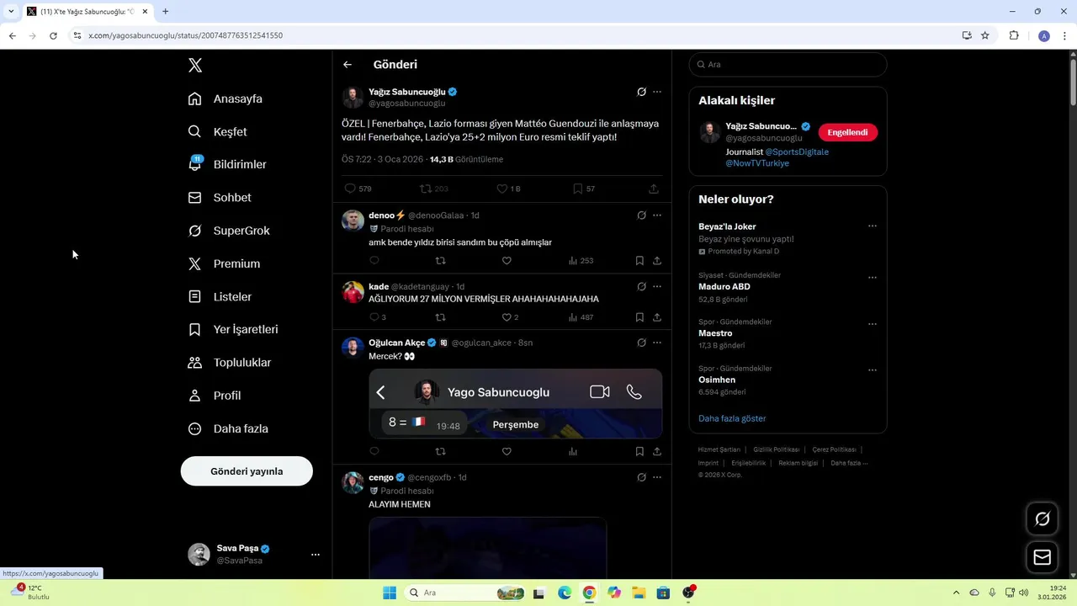Reply to kade's comment, 3 replies
Screen dimensions: 1077x606
378,317
